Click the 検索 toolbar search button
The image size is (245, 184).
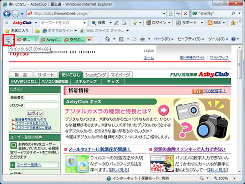(98, 23)
